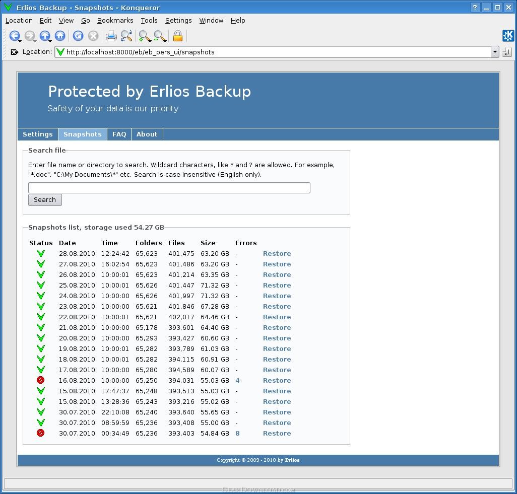Viewport: 517px width, 494px height.
Task: Open the Settings menu in menu bar
Action: (x=178, y=21)
